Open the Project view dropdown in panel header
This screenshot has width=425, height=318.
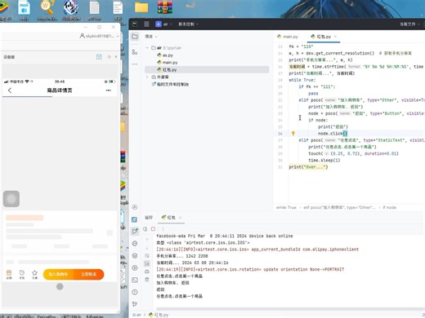coord(151,37)
